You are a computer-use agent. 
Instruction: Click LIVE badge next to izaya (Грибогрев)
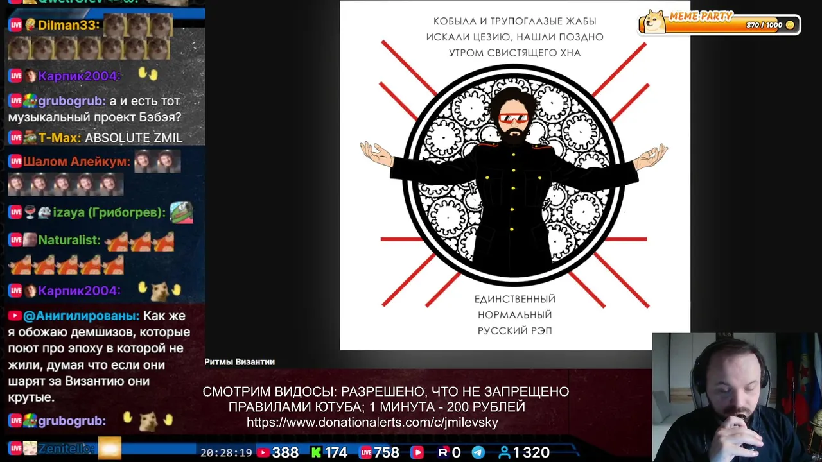point(15,212)
